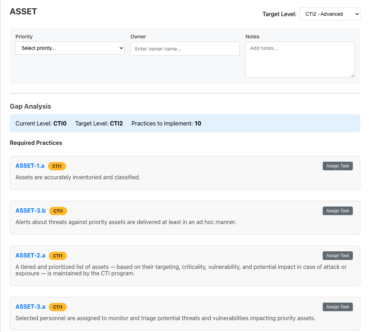Click the CTI1 badge beside ASSET-3.b
The height and width of the screenshot is (332, 369).
coord(58,211)
